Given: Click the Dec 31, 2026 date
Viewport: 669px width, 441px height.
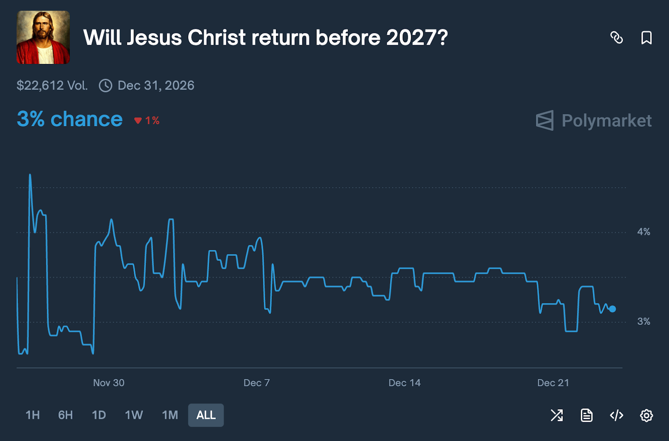Looking at the screenshot, I should coord(156,86).
